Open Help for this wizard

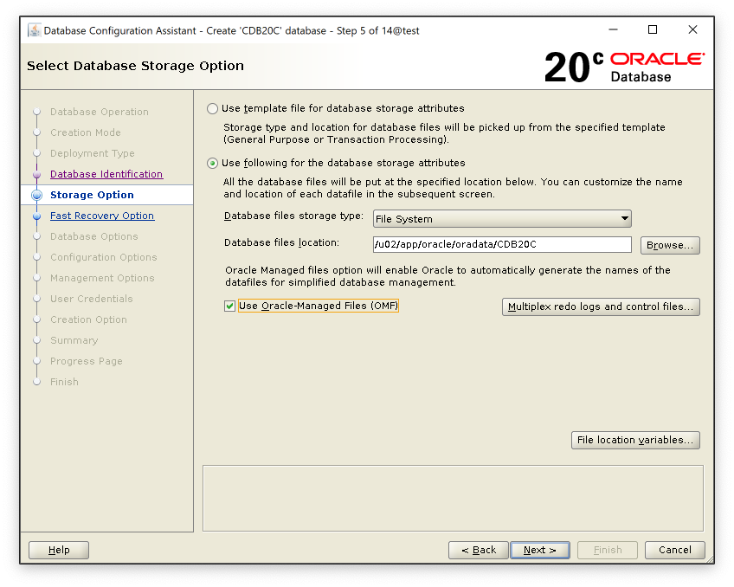(59, 550)
